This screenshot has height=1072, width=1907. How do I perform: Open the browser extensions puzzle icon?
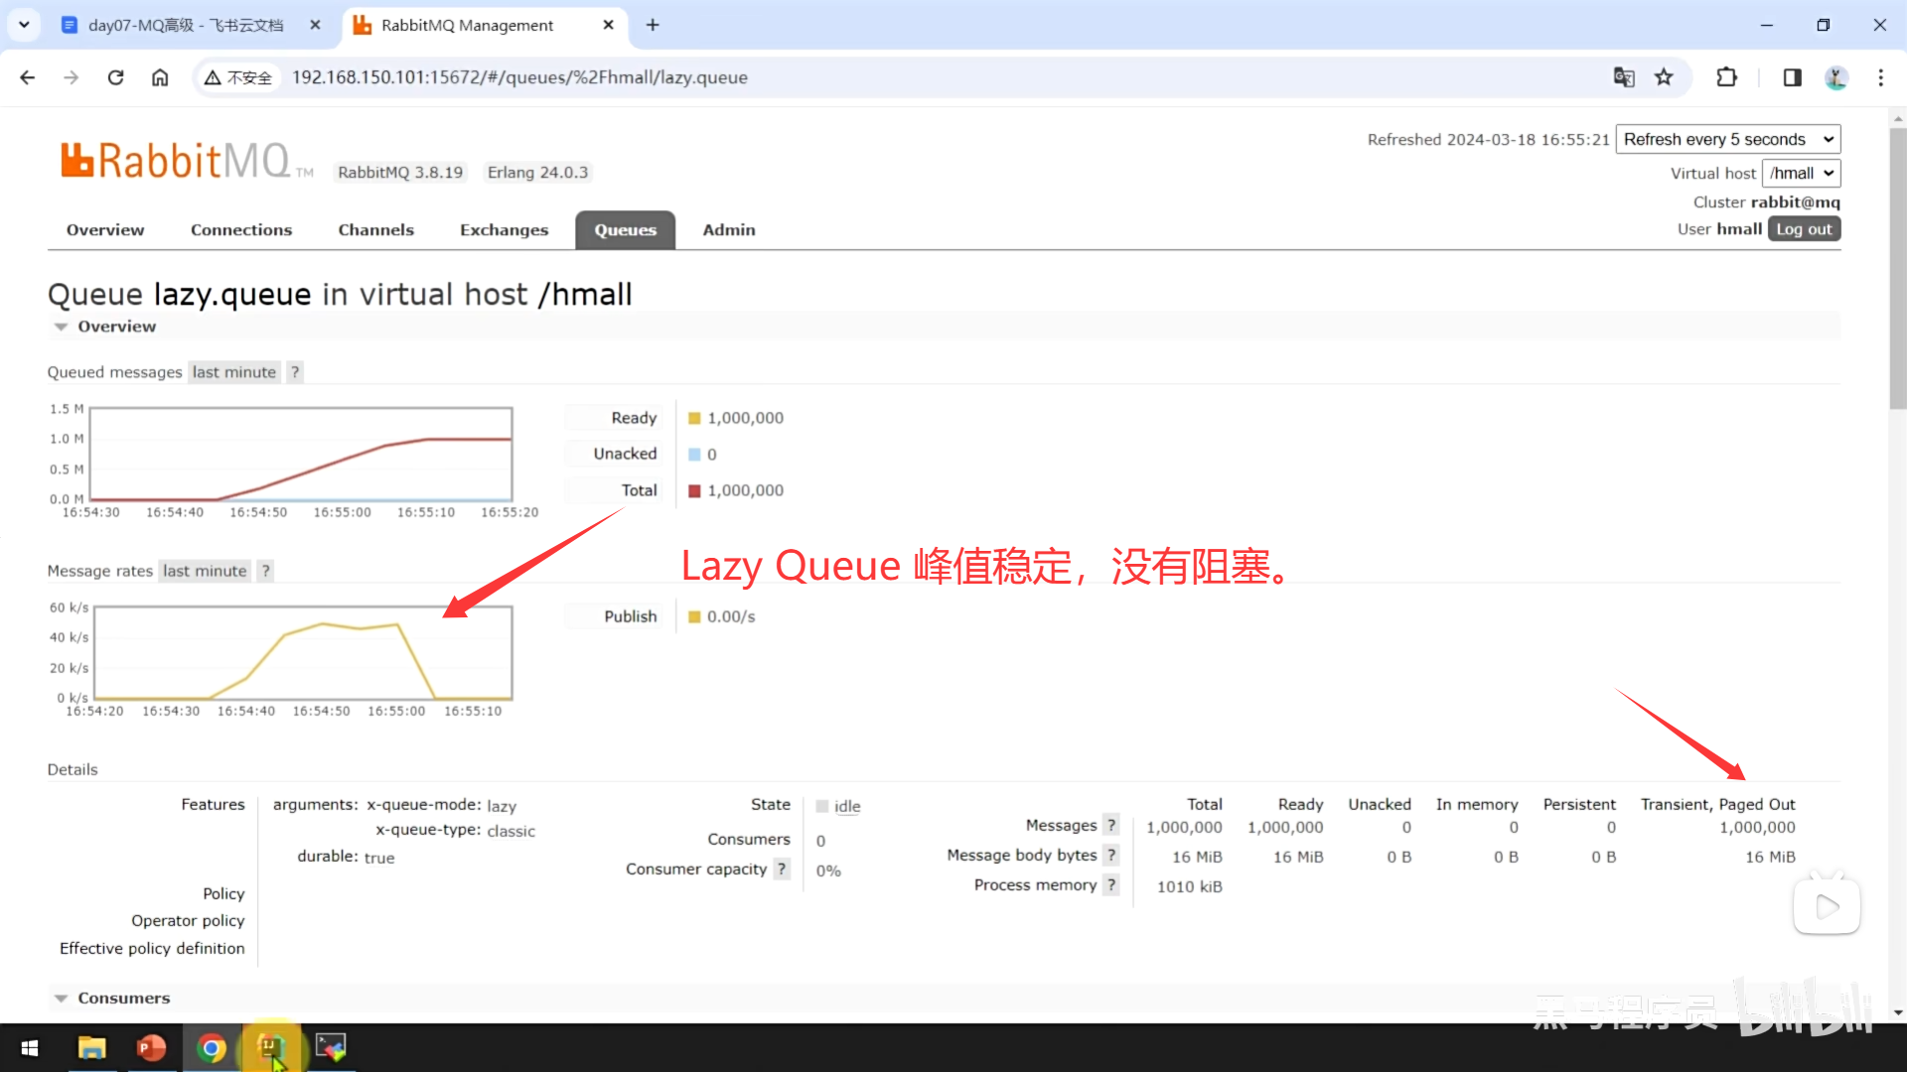pyautogui.click(x=1727, y=77)
